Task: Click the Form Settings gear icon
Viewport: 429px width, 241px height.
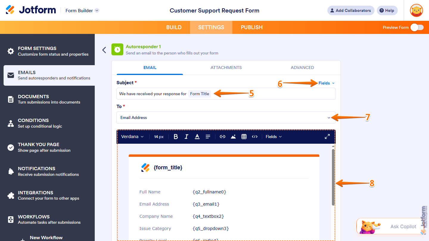Action: (11, 51)
